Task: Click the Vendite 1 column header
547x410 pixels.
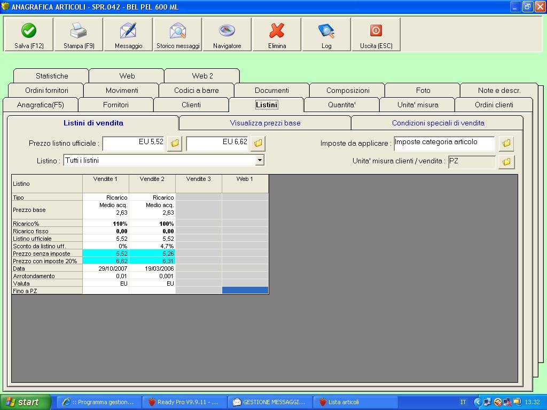Action: point(106,184)
